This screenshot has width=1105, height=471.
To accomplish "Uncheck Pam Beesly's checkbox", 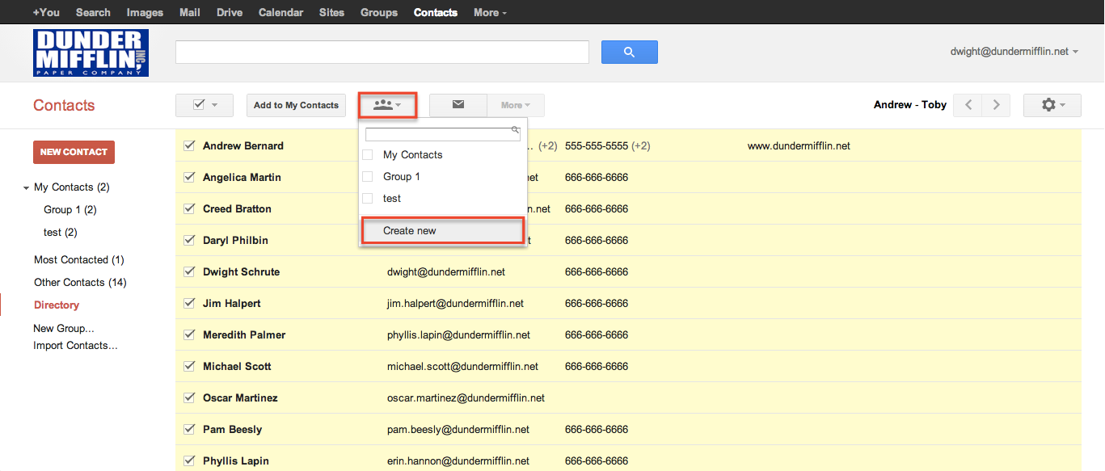I will coord(189,429).
